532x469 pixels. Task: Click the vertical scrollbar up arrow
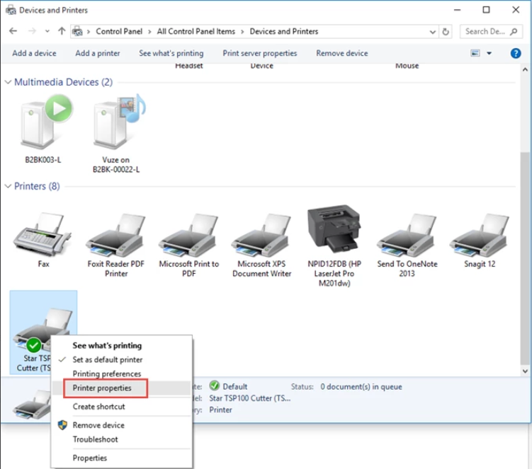coord(525,69)
